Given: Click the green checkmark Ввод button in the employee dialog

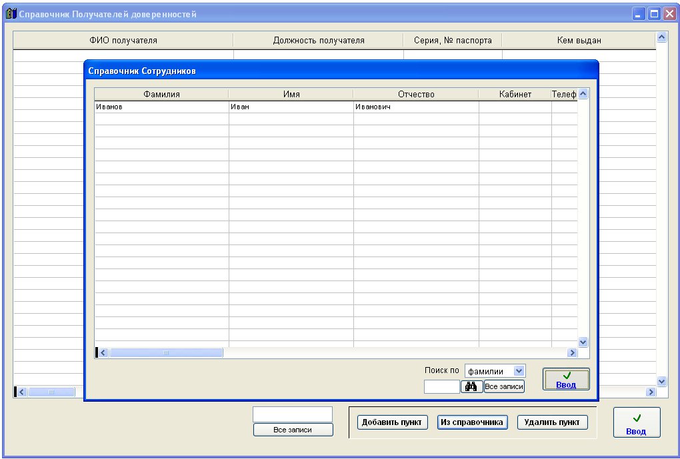Looking at the screenshot, I should [x=566, y=379].
